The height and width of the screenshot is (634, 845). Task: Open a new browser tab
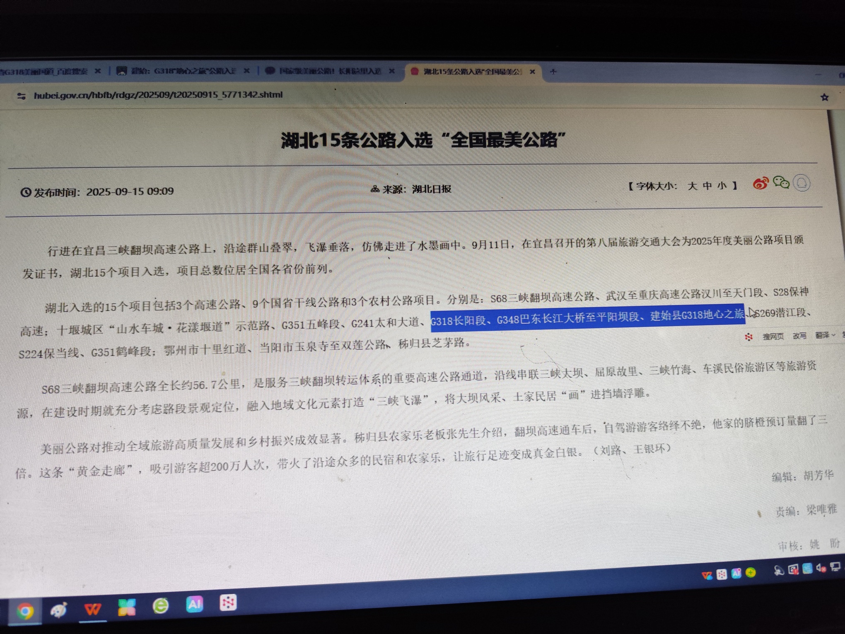[553, 72]
